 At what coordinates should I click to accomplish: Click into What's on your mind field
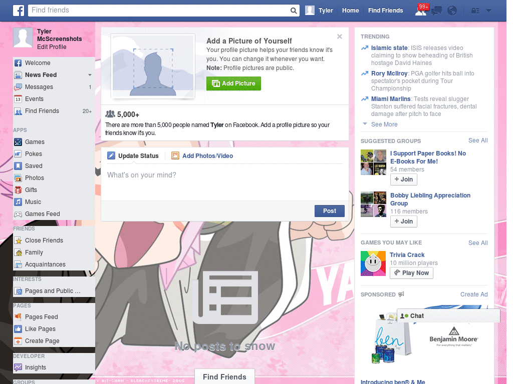pos(225,183)
